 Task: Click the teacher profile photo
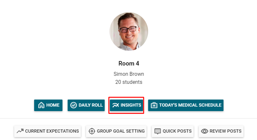[128, 31]
